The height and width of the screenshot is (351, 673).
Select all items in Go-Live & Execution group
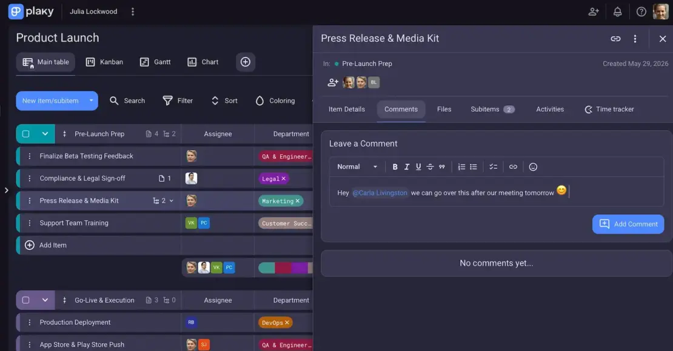coord(25,300)
